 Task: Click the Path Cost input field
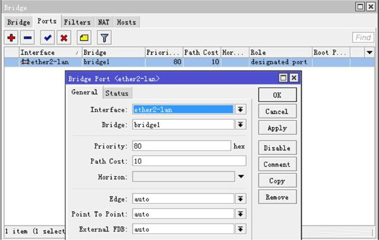(189, 161)
